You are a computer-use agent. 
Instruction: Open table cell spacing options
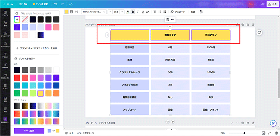tap(77, 12)
